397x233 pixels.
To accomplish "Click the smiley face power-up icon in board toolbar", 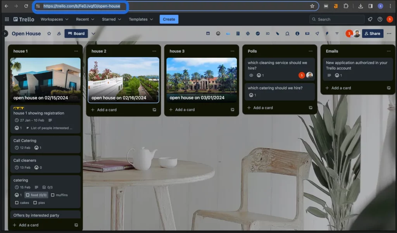I will click(x=218, y=33).
